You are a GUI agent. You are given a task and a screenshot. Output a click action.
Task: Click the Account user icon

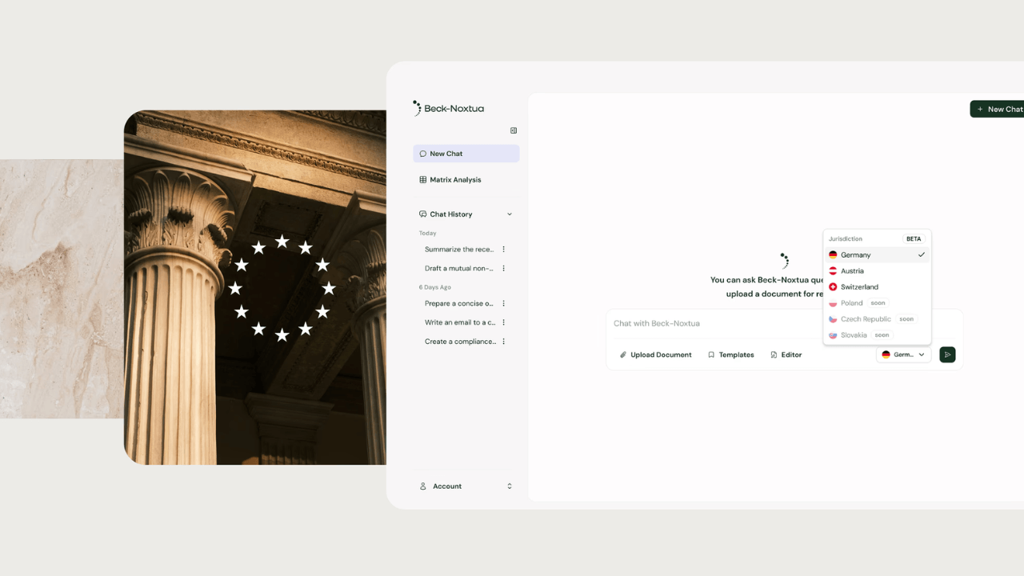422,486
